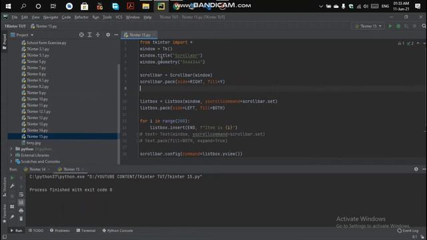Open the Tools menu
The width and height of the screenshot is (427, 240).
click(107, 17)
